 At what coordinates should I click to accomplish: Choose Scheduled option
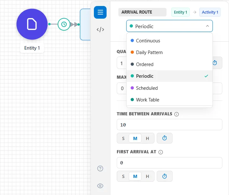pos(169,88)
